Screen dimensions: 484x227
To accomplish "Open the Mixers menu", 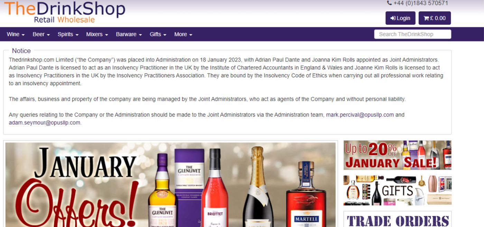I will (97, 34).
